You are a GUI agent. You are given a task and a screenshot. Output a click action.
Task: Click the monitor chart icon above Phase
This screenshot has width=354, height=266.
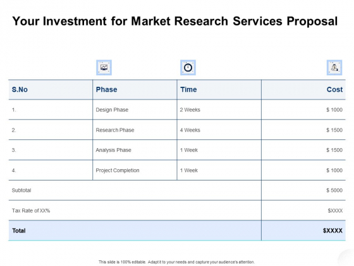click(x=104, y=67)
